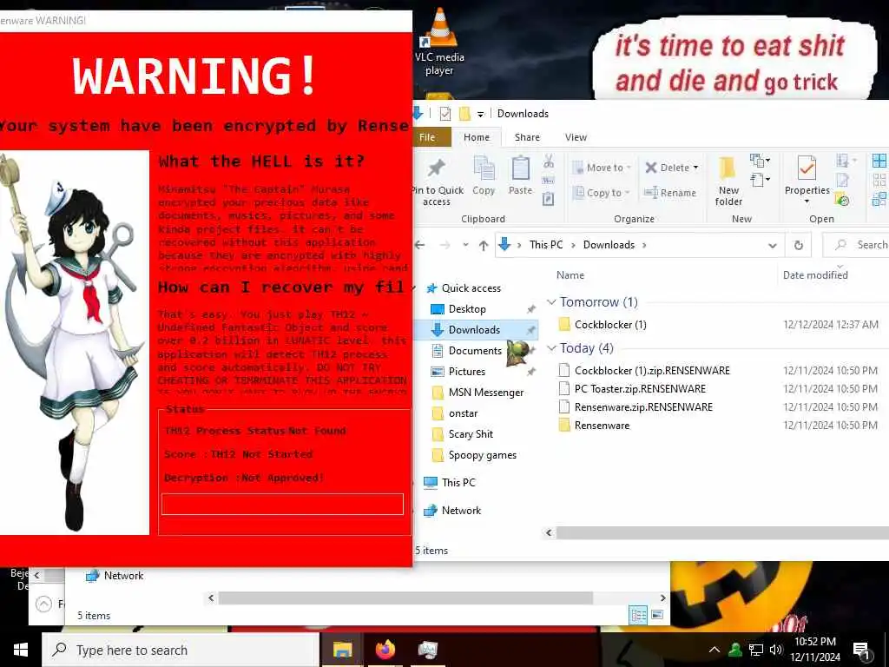
Task: Launch Firefox from the taskbar
Action: click(x=385, y=650)
